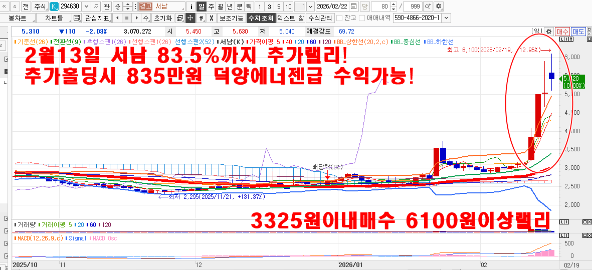Enable the 잔고 checkbox

(x=339, y=18)
